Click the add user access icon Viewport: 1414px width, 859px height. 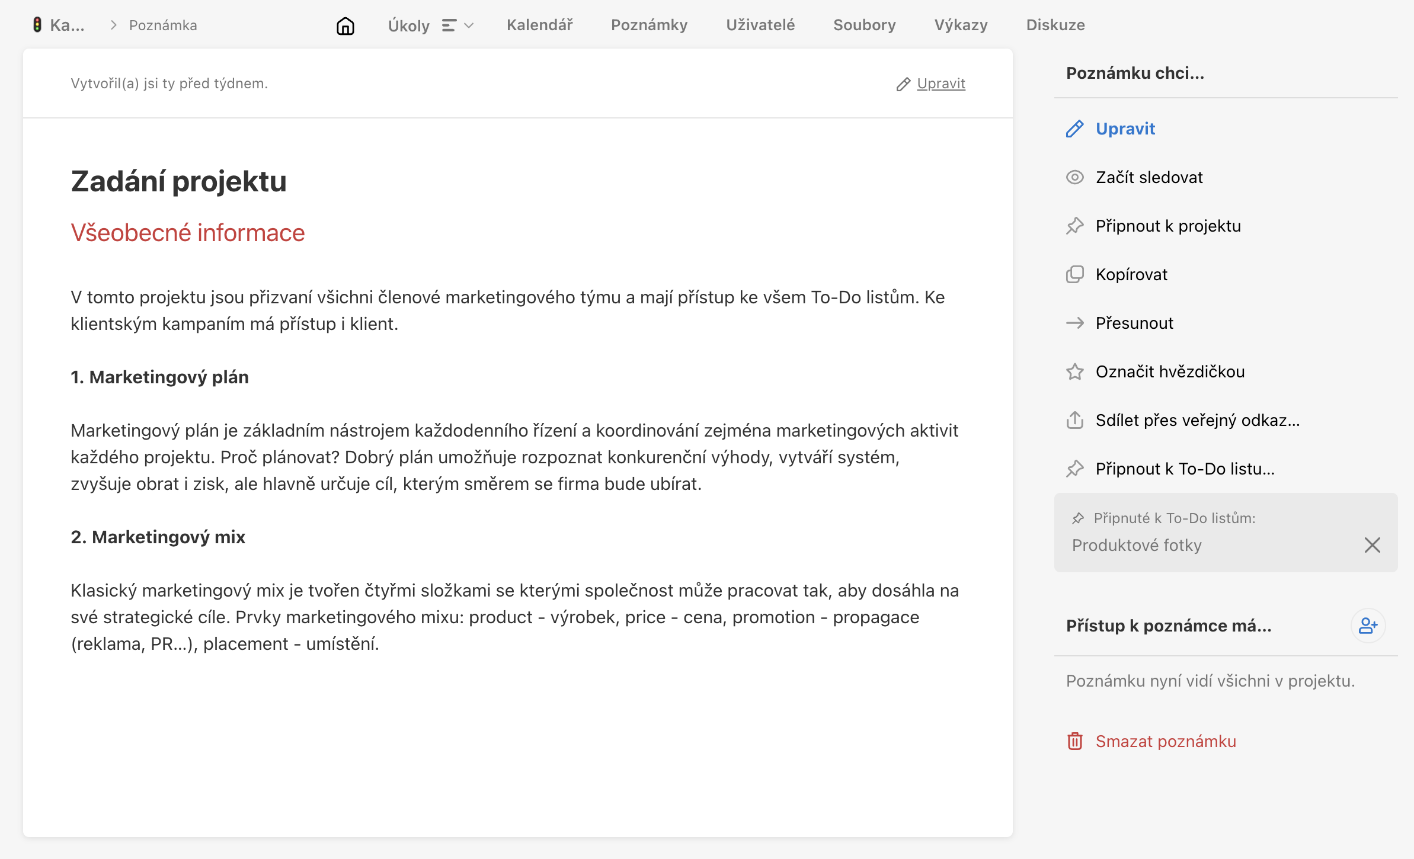[1368, 626]
